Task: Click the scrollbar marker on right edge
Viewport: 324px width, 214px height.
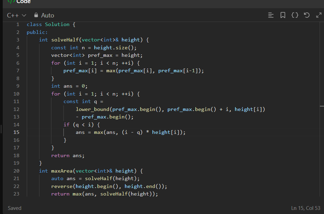Action: click(322, 106)
